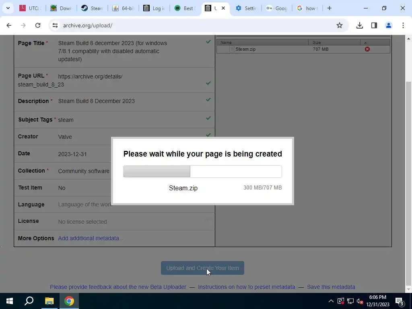Edit the Description field text

pos(97,101)
